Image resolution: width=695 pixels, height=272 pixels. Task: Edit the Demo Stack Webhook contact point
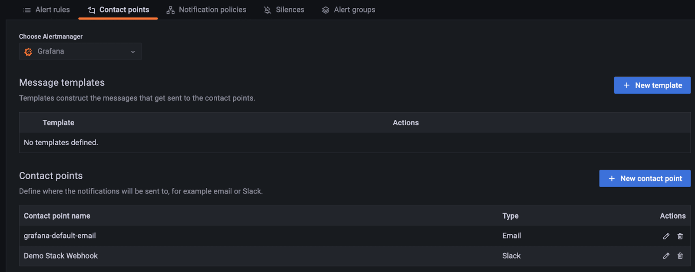tap(666, 256)
